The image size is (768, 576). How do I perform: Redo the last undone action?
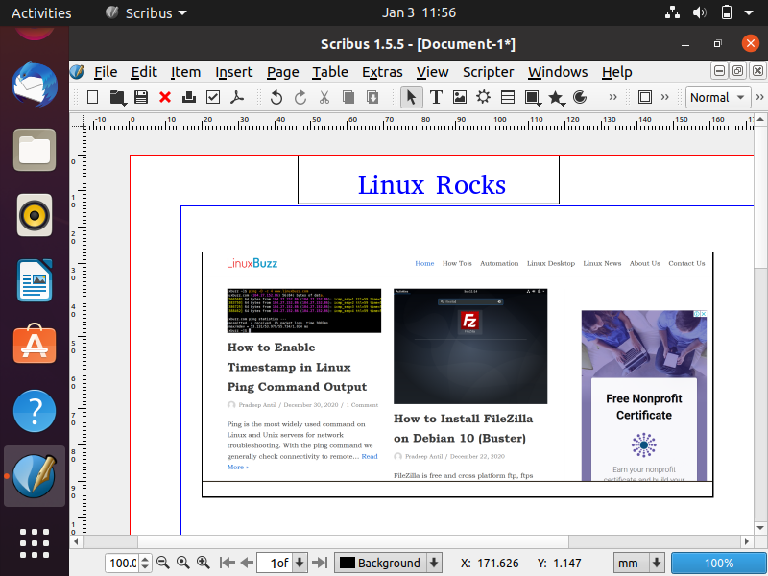[x=300, y=97]
